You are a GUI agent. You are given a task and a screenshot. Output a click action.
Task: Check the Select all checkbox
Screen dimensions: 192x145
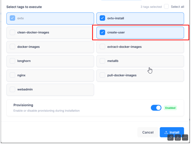pyautogui.click(x=166, y=7)
